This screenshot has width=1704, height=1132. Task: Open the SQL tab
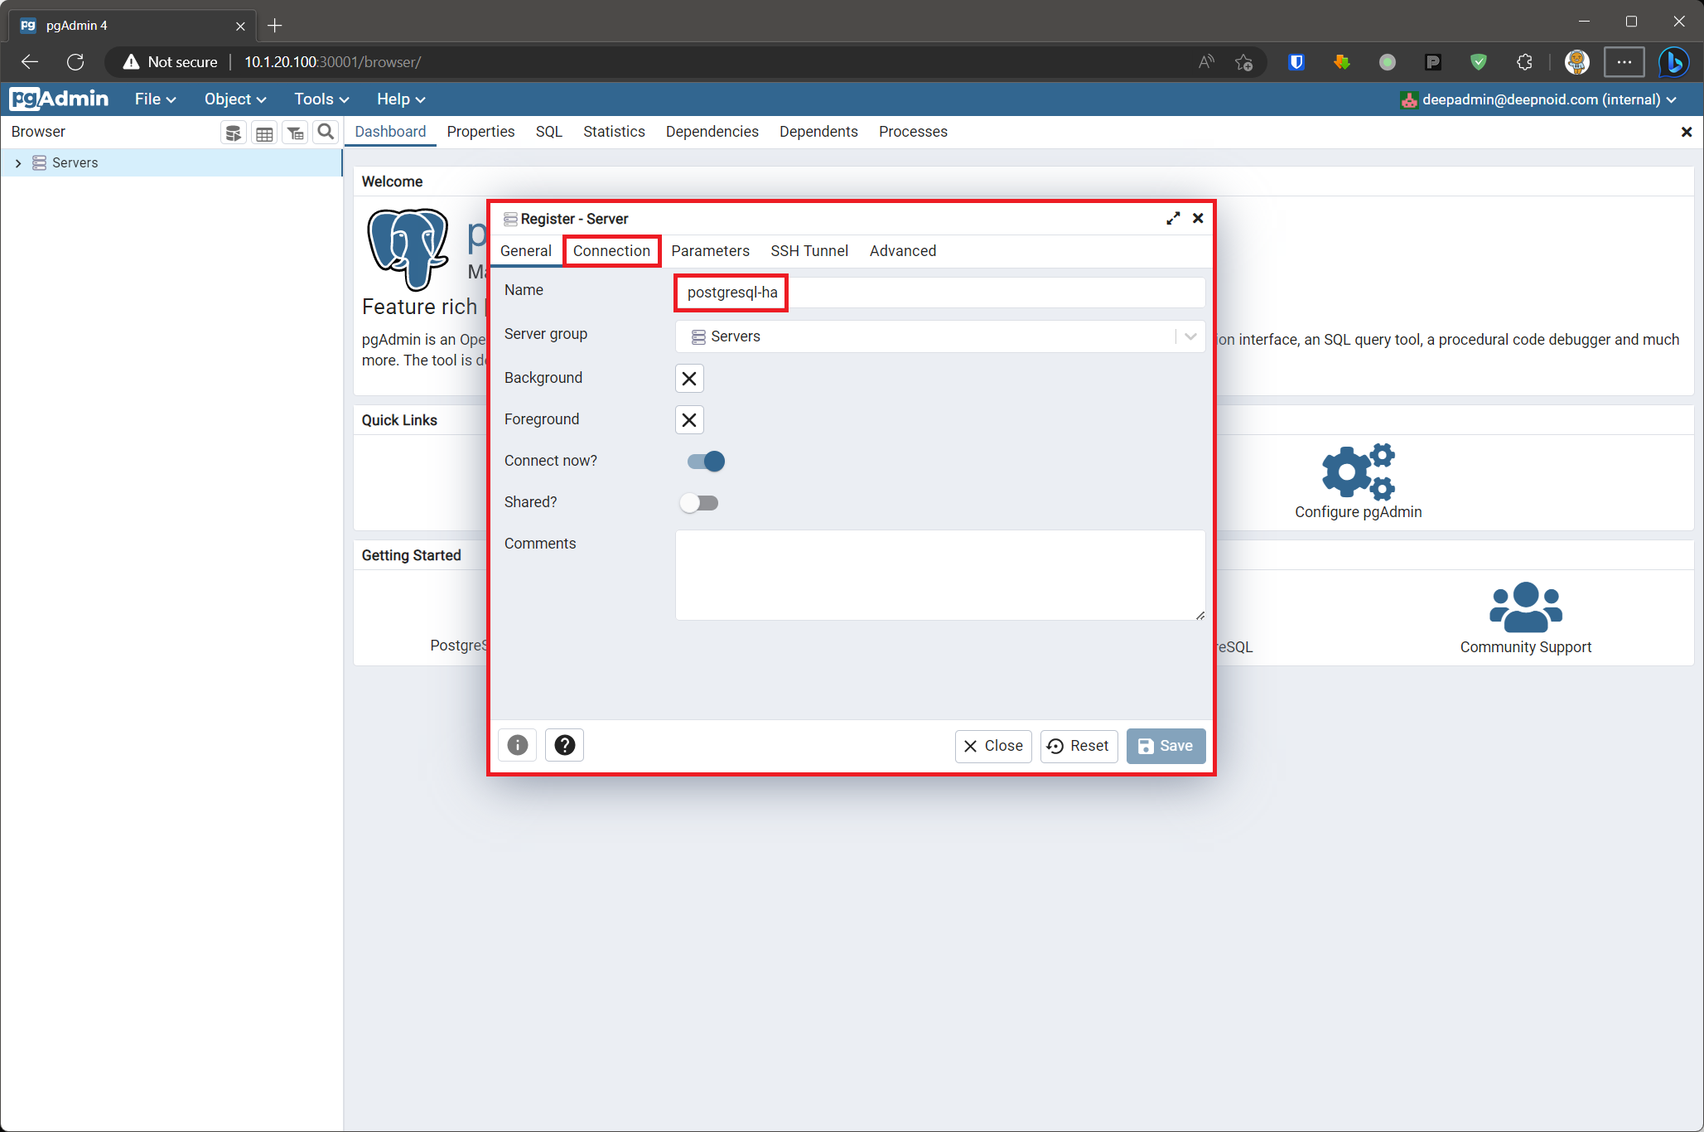pos(548,132)
